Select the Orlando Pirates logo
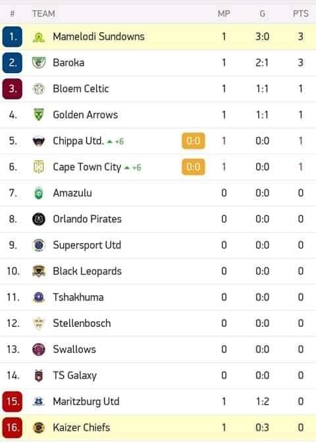Viewport: 316px width, 444px height. point(39,219)
